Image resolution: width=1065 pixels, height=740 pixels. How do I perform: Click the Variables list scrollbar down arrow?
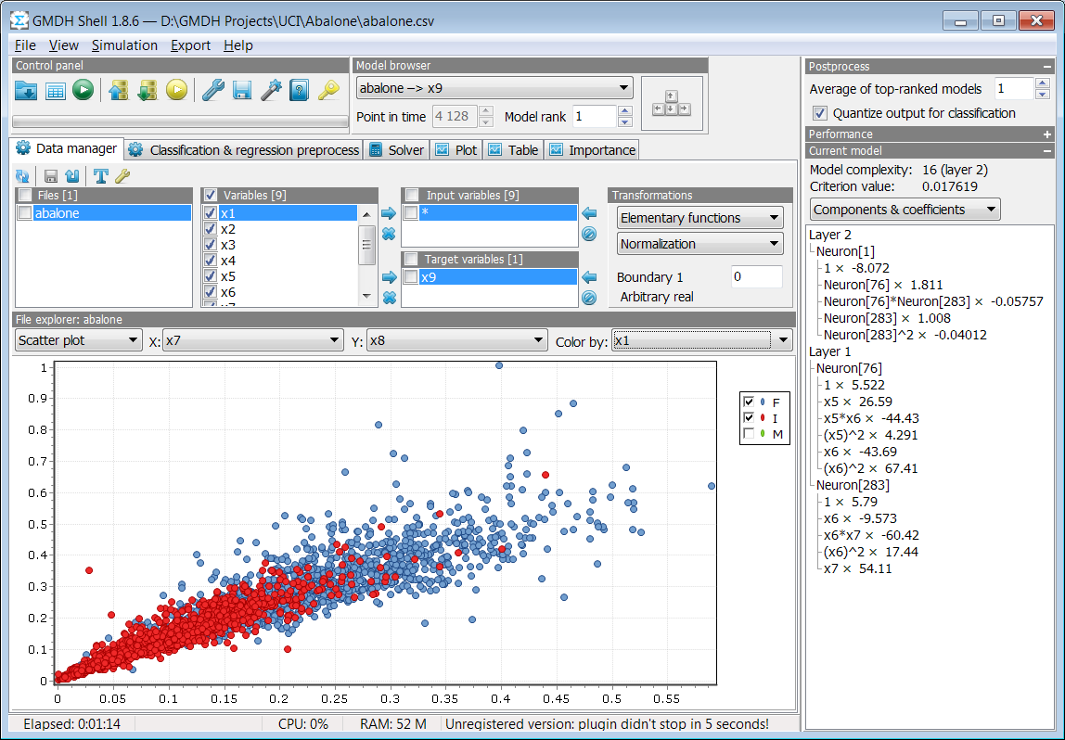pyautogui.click(x=366, y=296)
